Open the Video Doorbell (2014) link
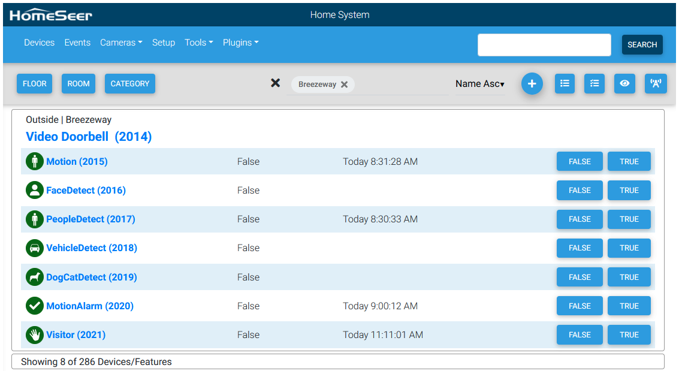 (x=89, y=137)
